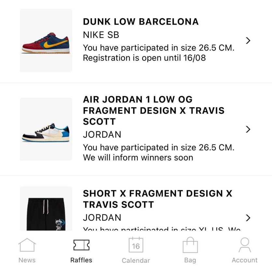The width and height of the screenshot is (272, 270).
Task: Expand Short x Fragment Design chevron
Action: pyautogui.click(x=248, y=218)
